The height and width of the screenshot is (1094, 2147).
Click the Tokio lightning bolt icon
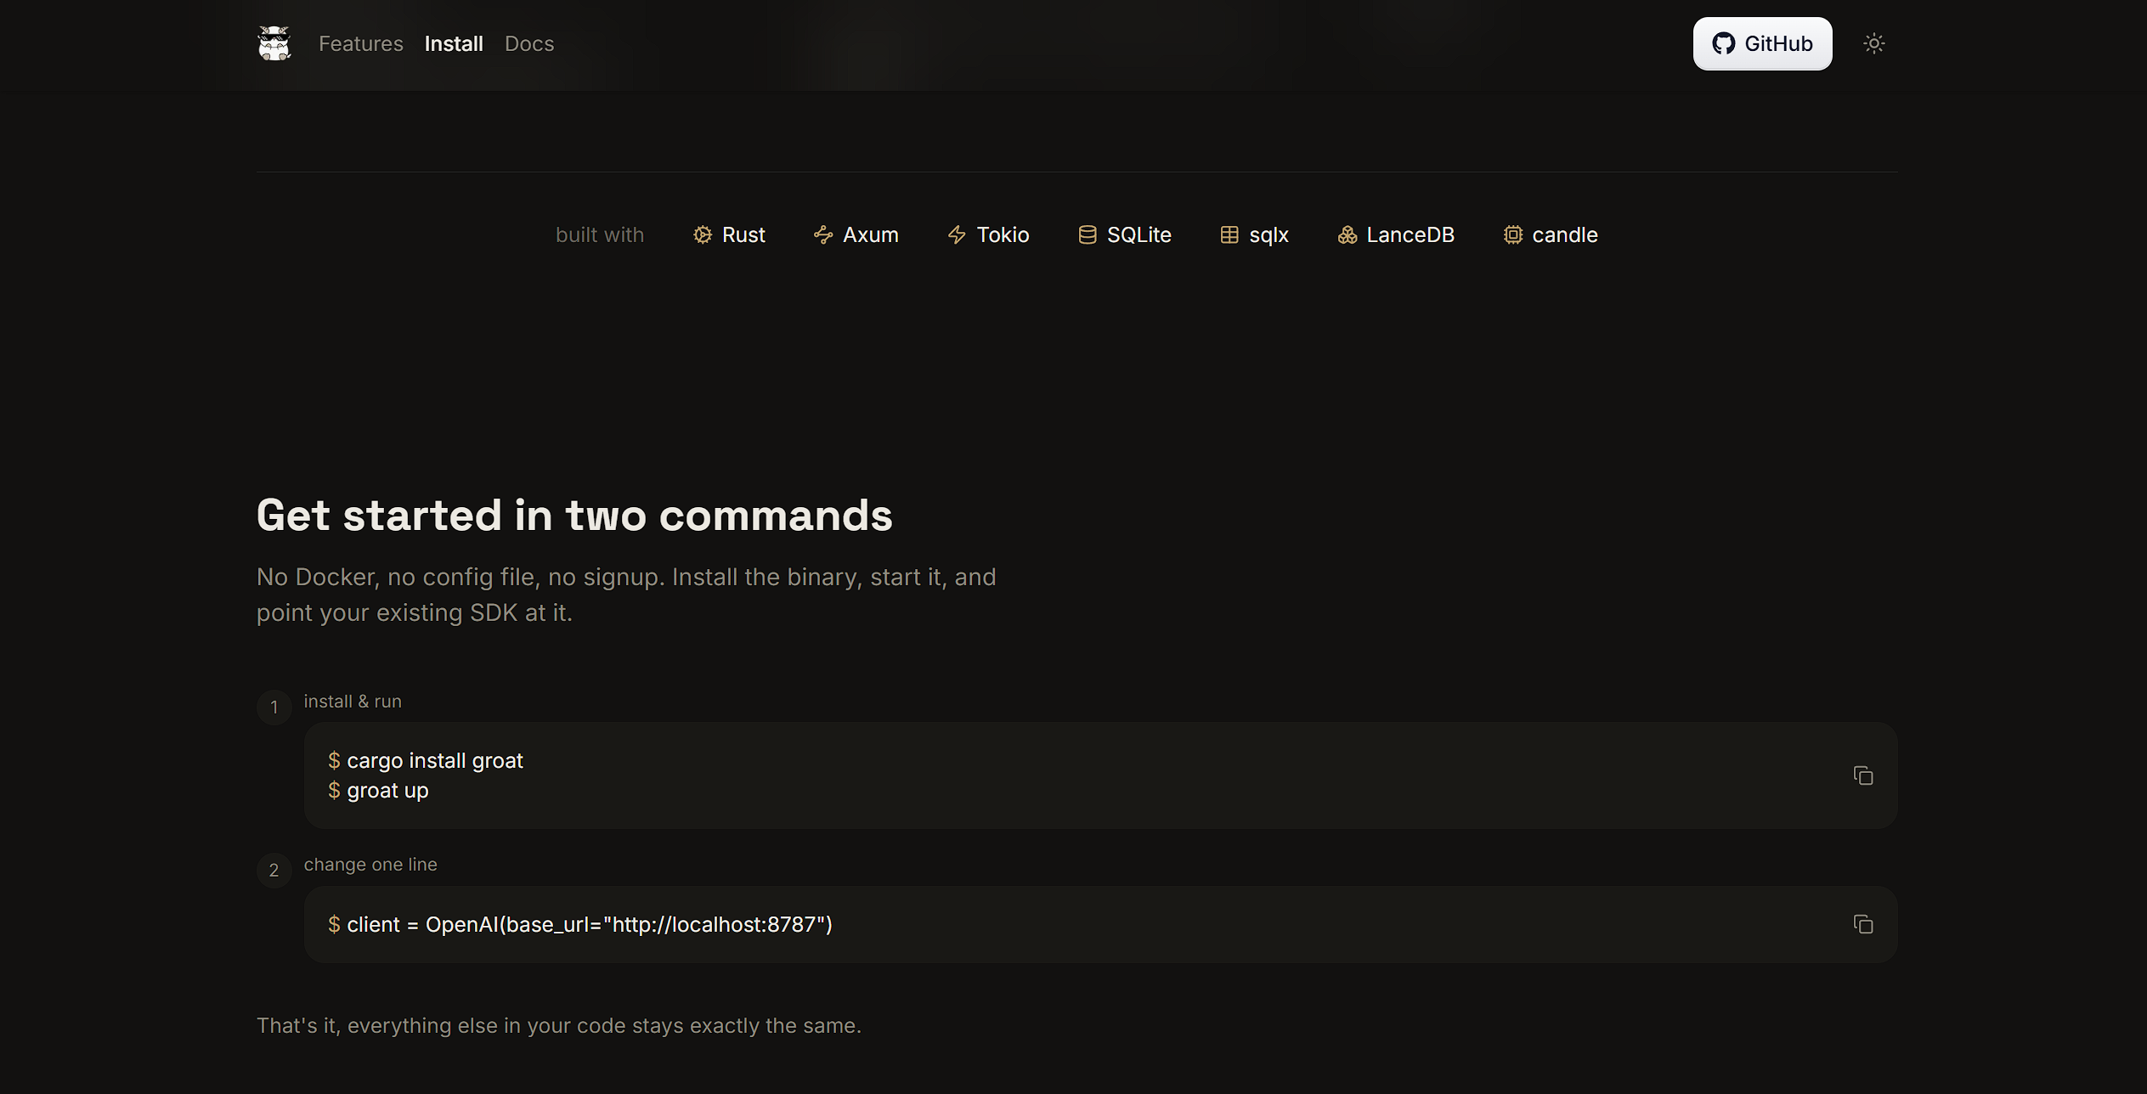[x=957, y=234]
